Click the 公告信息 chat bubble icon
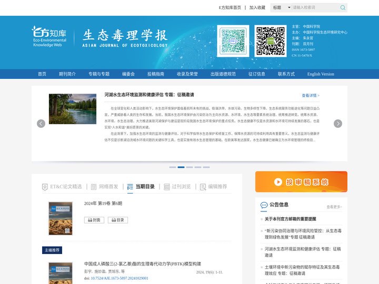379x284 pixels. pos(264,205)
